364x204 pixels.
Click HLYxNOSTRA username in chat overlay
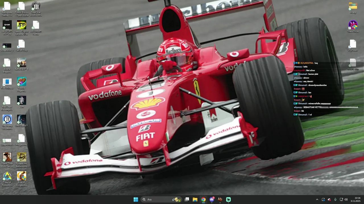[307, 63]
